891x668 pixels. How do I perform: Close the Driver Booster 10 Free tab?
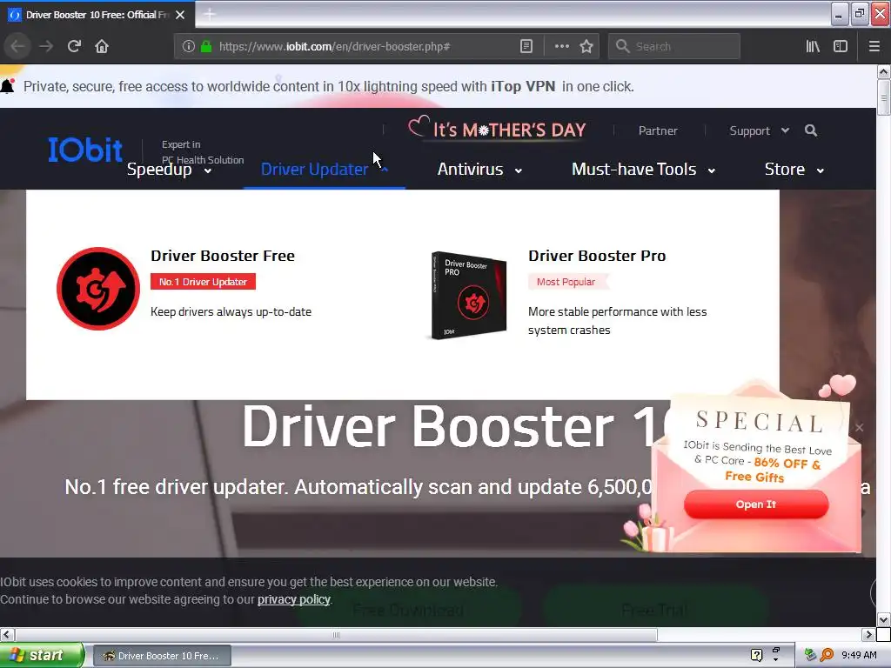[180, 15]
